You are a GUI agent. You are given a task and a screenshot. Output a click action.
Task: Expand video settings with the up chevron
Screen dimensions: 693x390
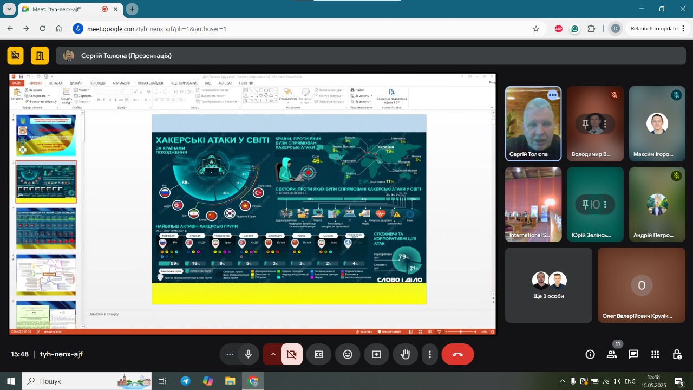click(x=273, y=354)
